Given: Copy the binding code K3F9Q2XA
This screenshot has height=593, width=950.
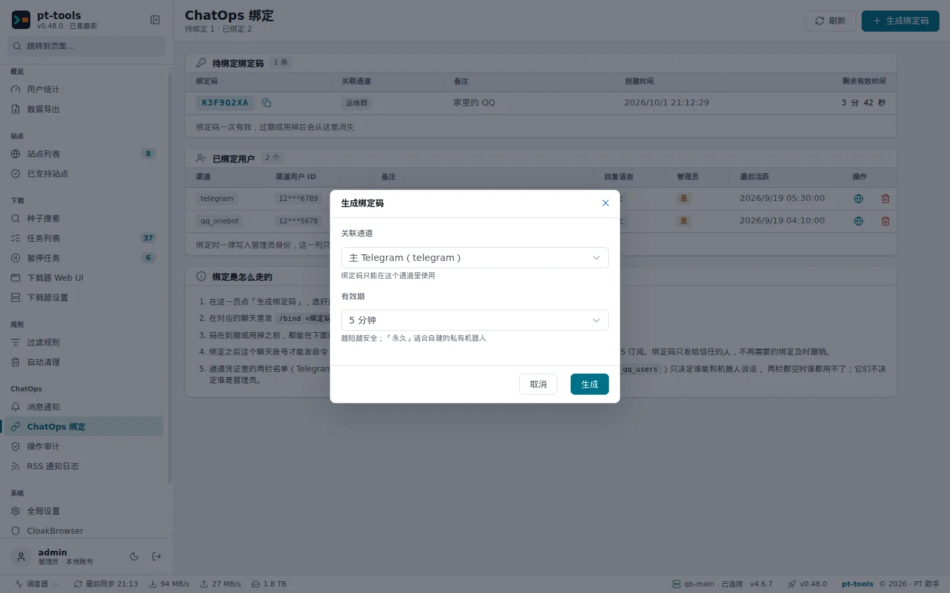Looking at the screenshot, I should [x=267, y=103].
